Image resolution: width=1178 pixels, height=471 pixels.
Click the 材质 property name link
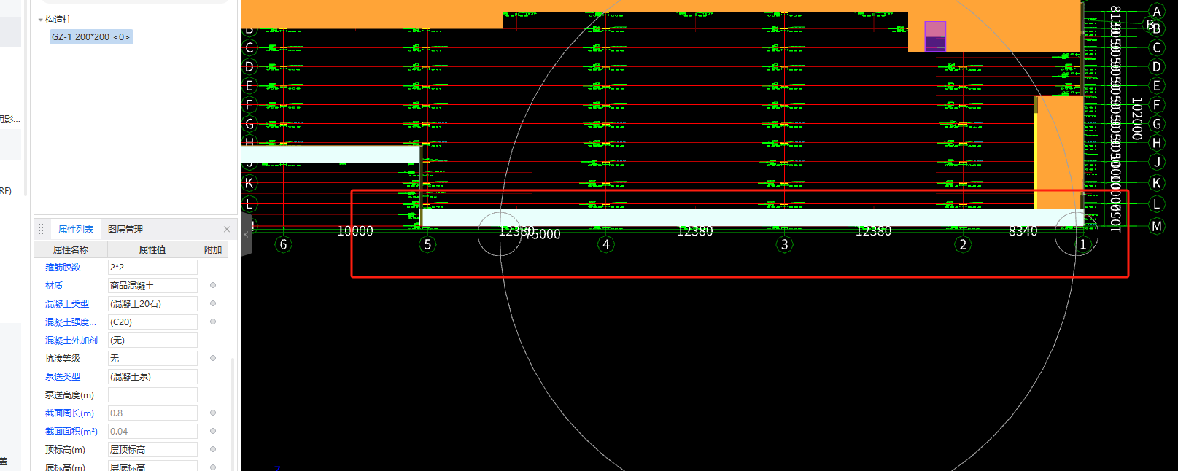pos(54,286)
